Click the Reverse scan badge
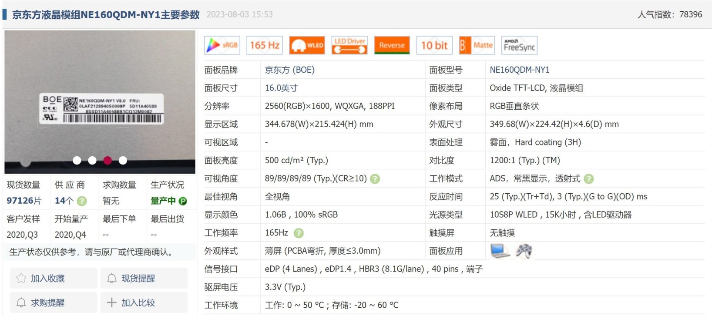 (392, 45)
